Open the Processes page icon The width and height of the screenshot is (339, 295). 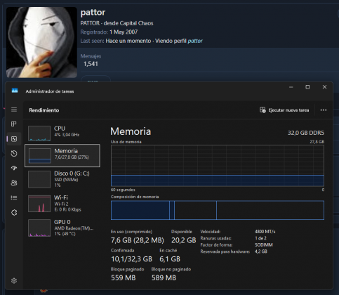point(14,124)
